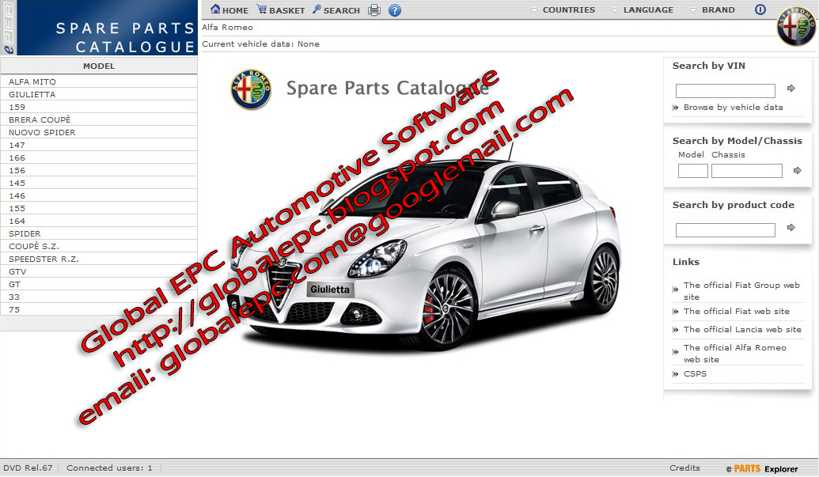Viewport: 819px width, 477px height.
Task: Focus the Search by VIN input field
Action: (x=725, y=91)
